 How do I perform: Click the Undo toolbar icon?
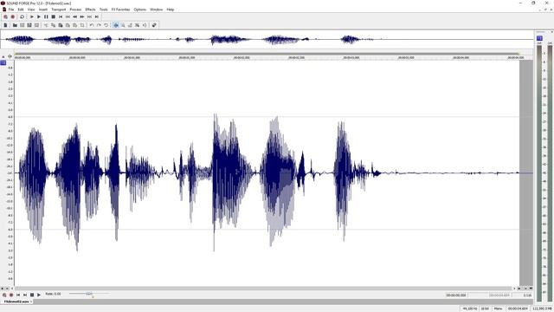92,25
